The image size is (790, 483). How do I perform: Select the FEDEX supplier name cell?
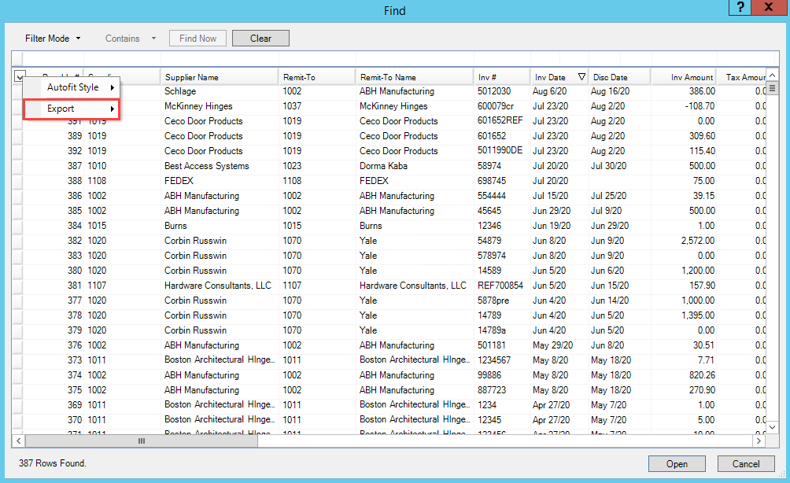(x=220, y=181)
